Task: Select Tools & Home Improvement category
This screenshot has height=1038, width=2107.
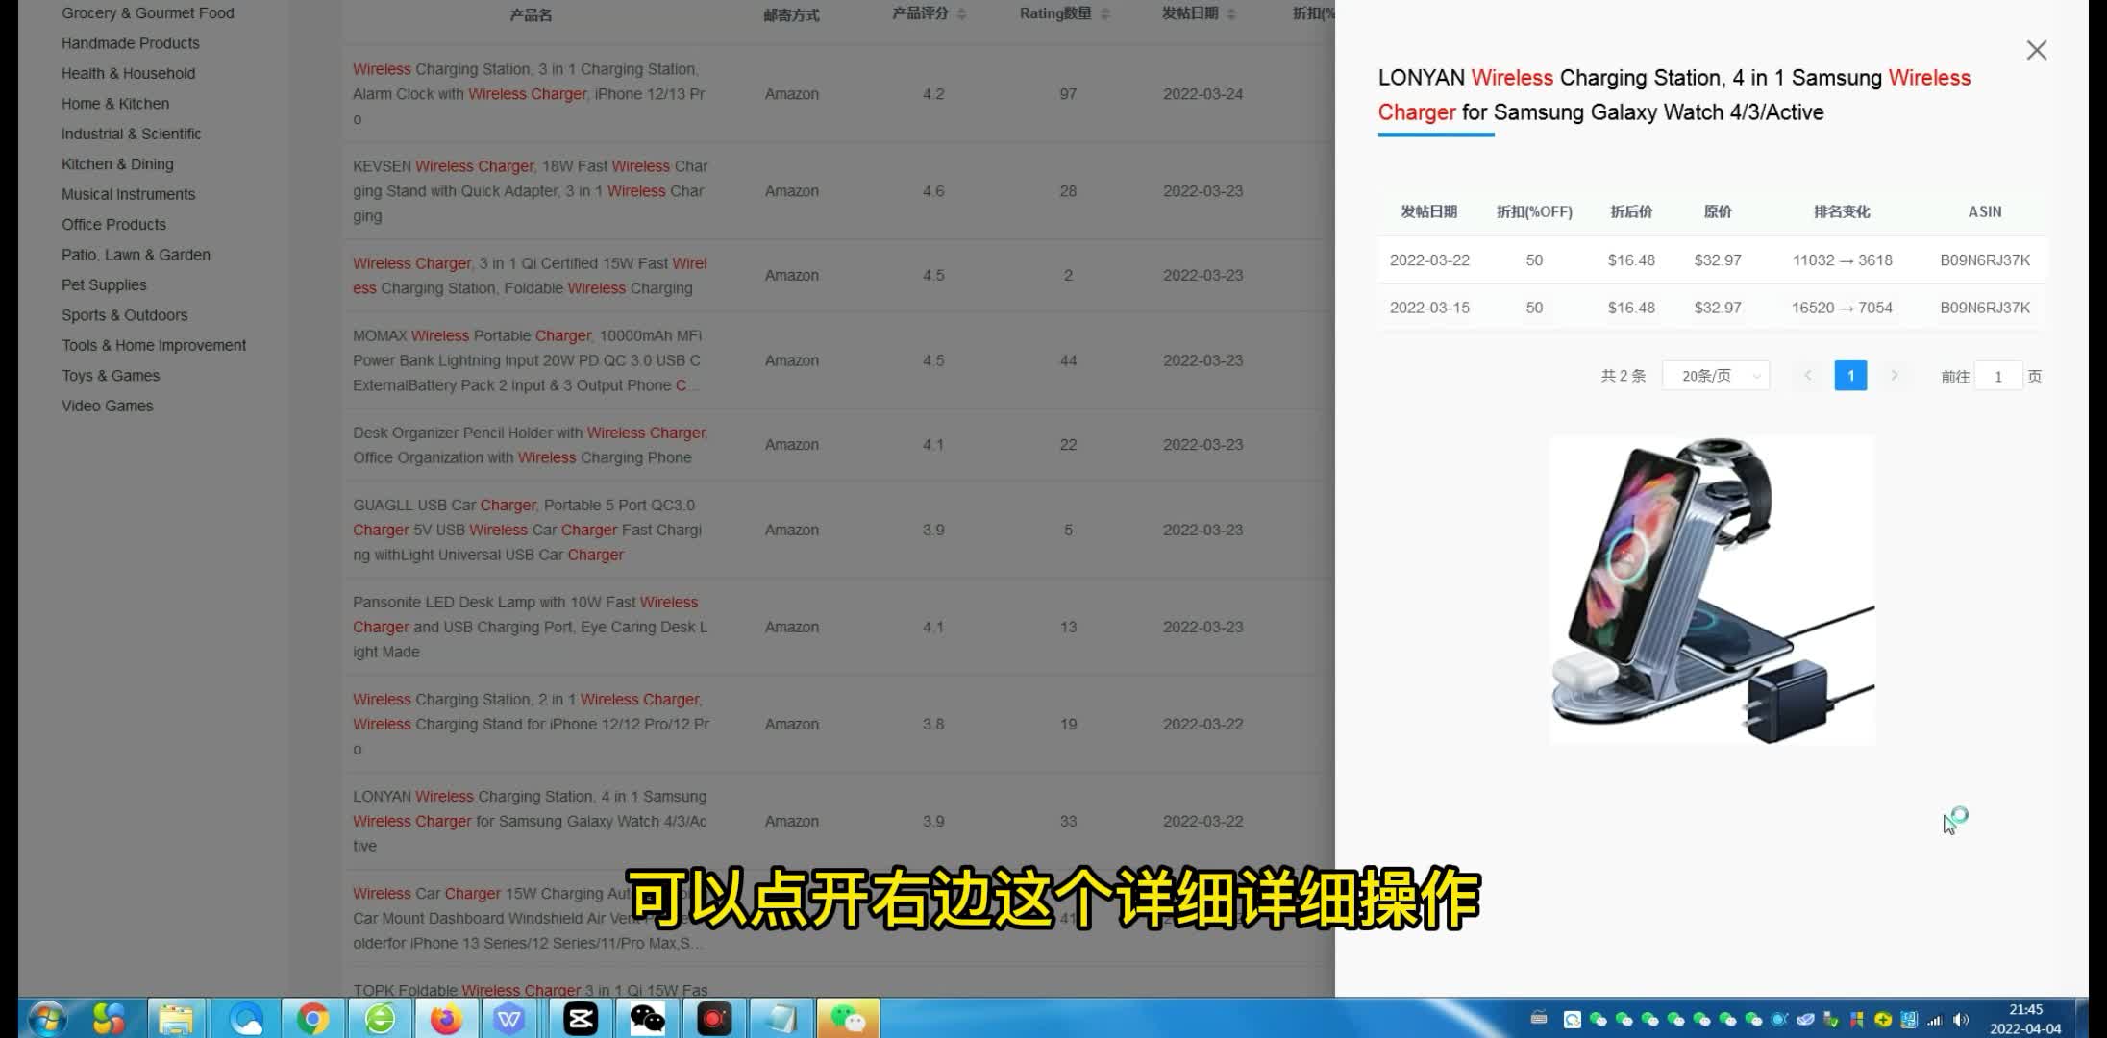Action: 154,345
